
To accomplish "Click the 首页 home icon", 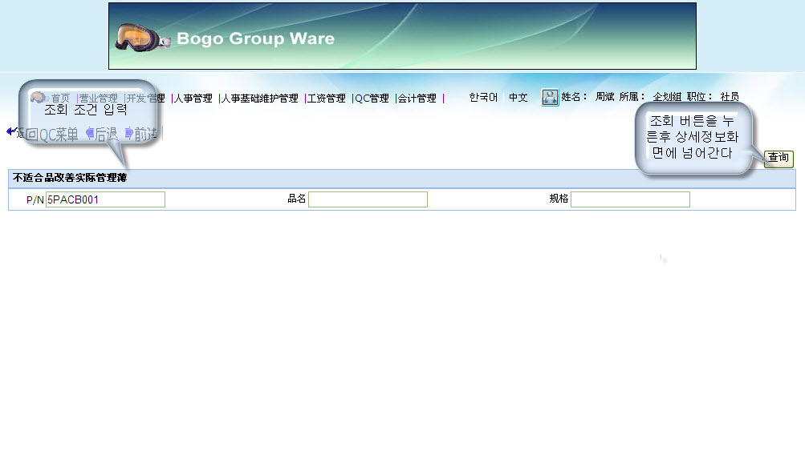I will click(38, 98).
